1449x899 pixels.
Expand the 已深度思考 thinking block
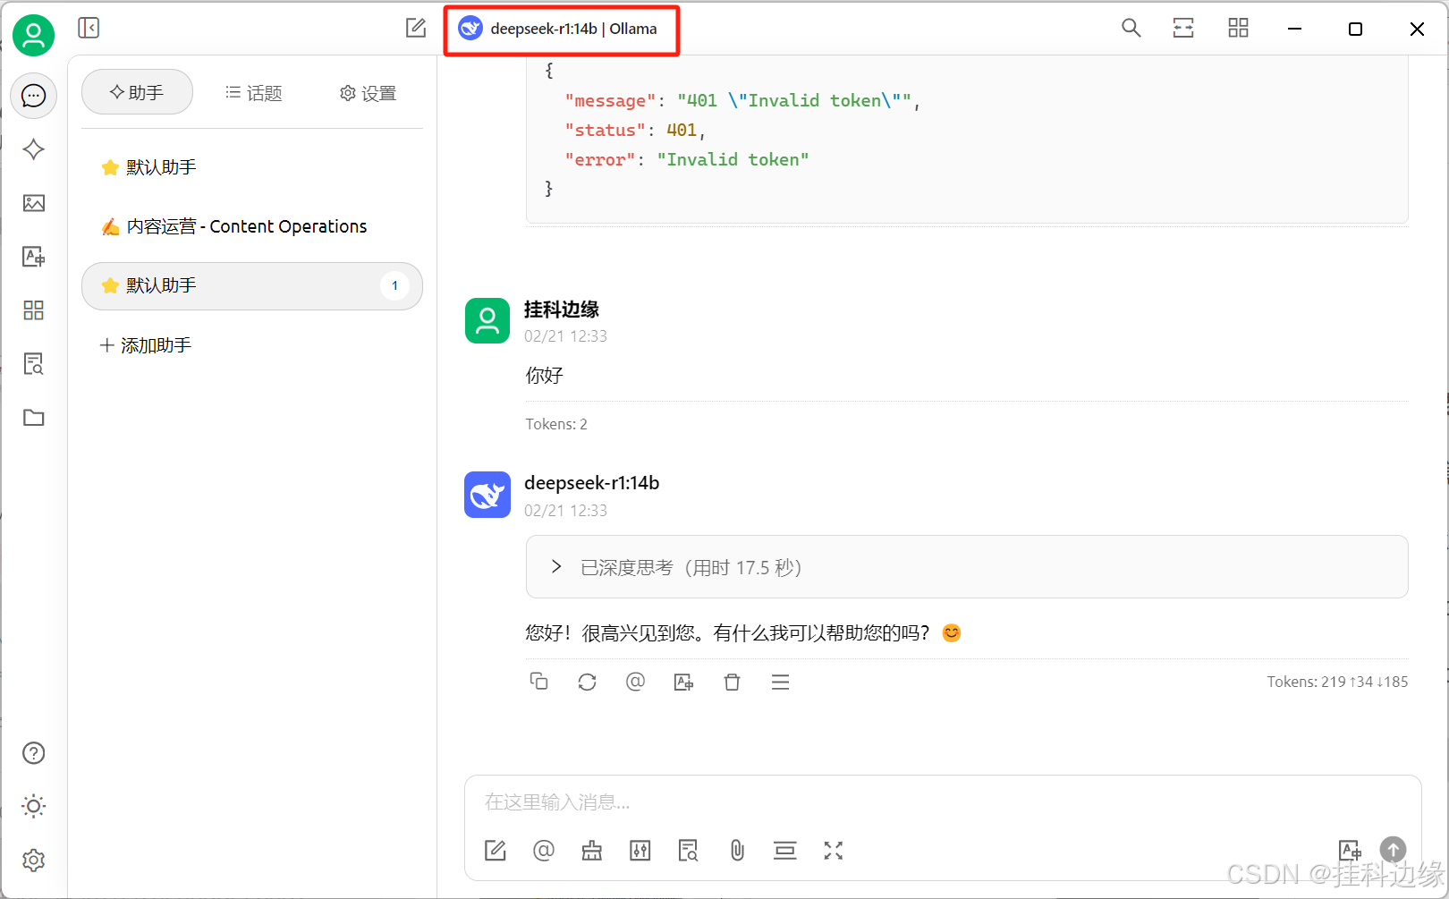pos(967,567)
